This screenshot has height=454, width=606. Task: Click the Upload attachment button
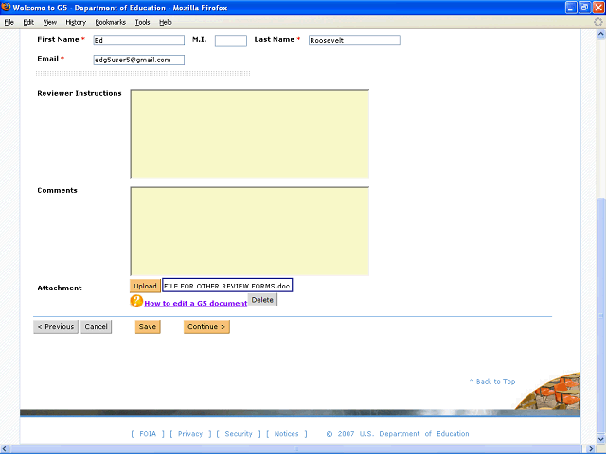click(145, 286)
